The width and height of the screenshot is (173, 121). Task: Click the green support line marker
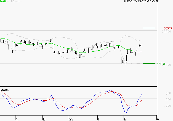[149, 64]
